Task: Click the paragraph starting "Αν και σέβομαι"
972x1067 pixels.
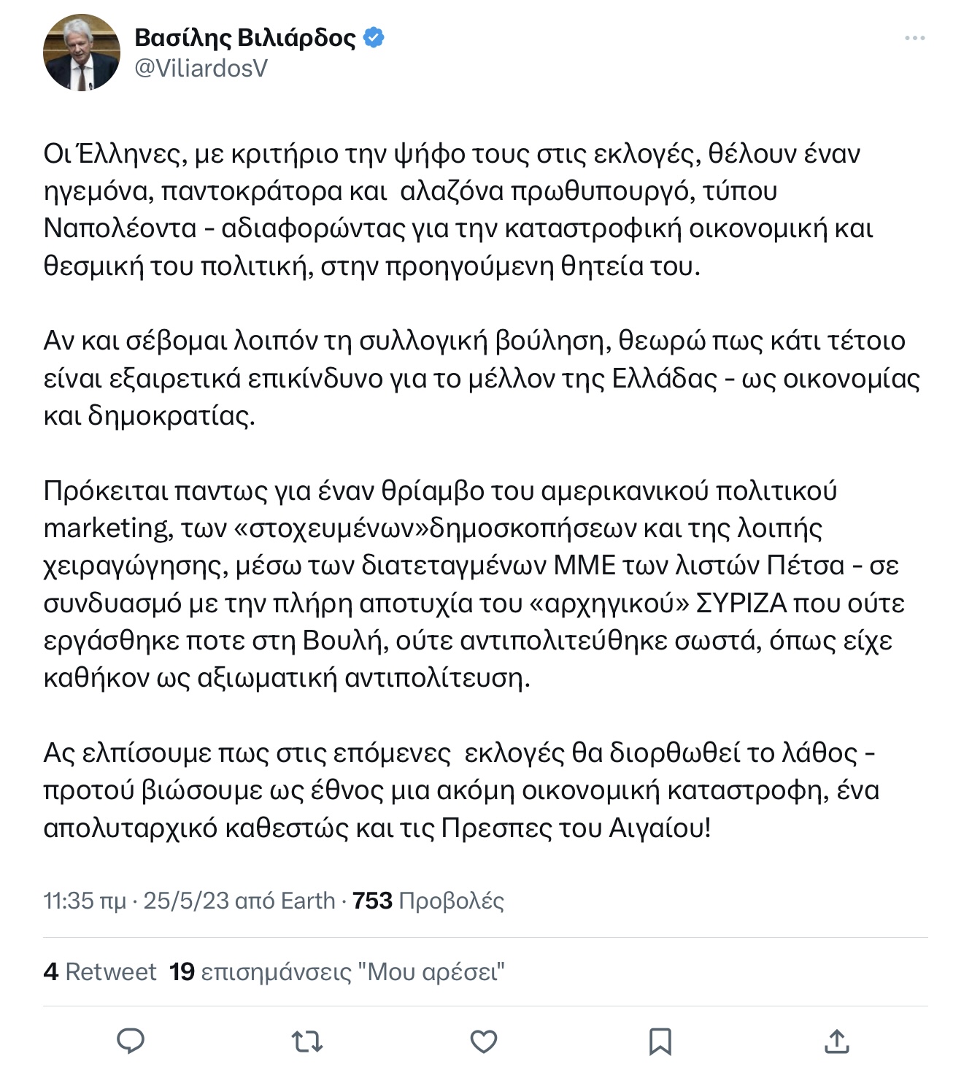Action: [482, 378]
